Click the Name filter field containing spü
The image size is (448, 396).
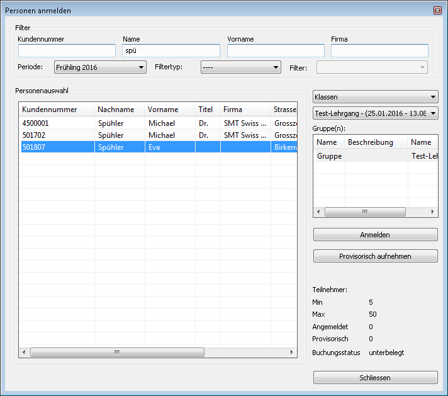(x=171, y=51)
